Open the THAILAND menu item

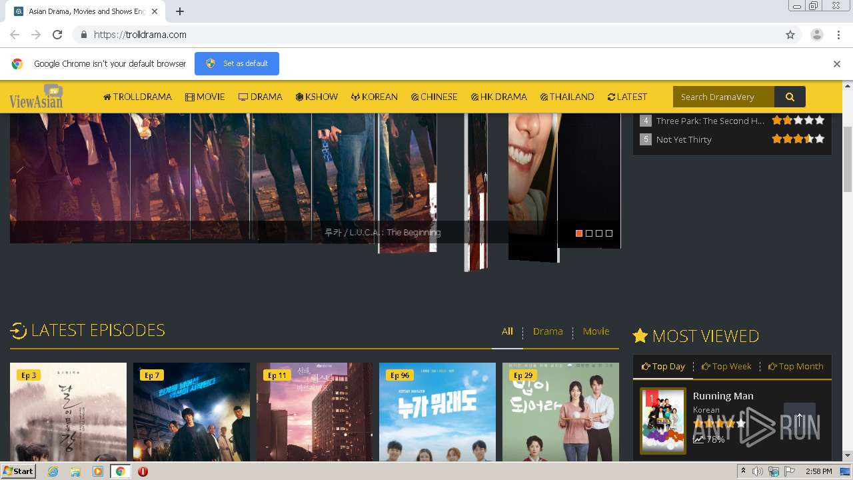click(x=567, y=97)
